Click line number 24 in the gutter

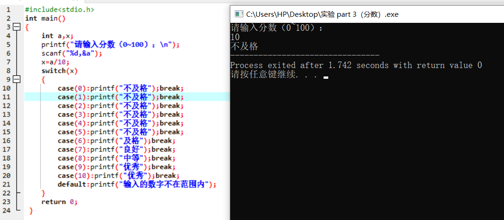tap(7, 210)
